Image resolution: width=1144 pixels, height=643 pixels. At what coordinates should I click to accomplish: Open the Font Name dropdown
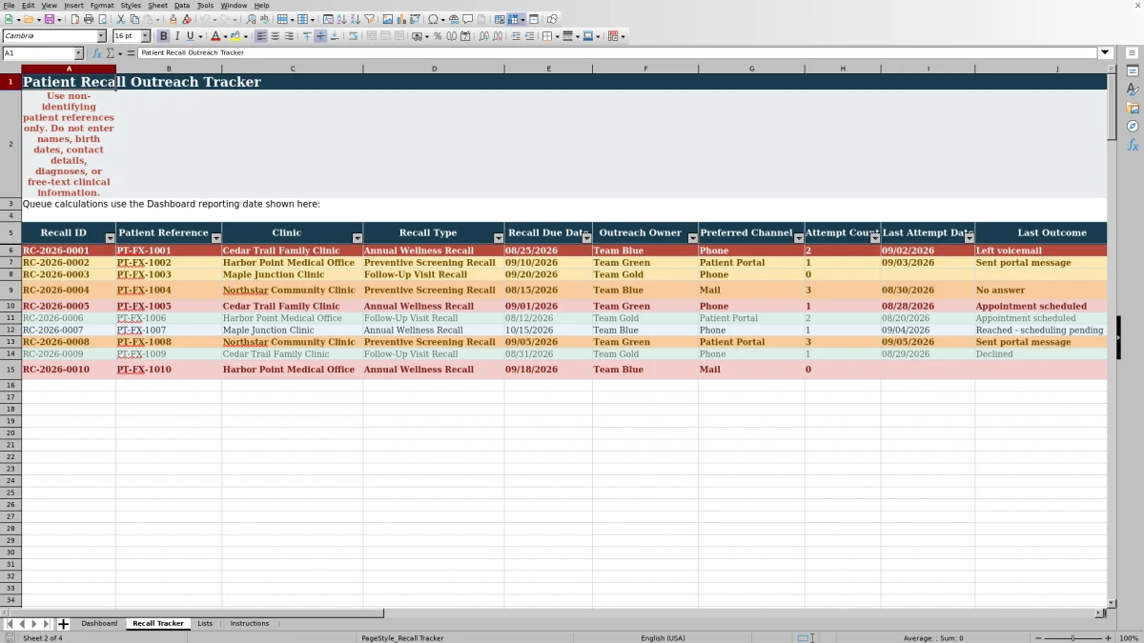click(x=102, y=36)
